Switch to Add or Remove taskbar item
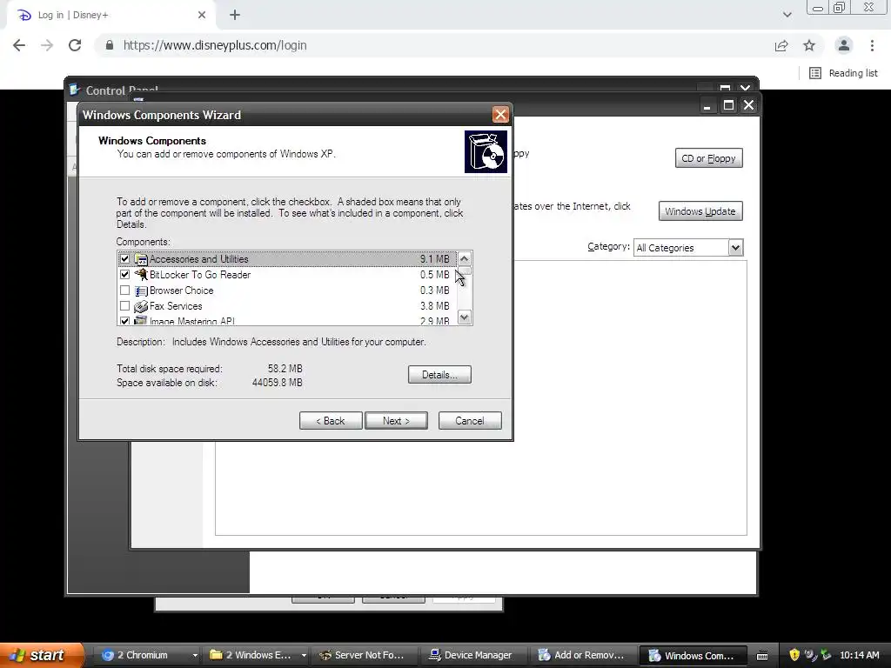This screenshot has width=891, height=668. click(580, 655)
